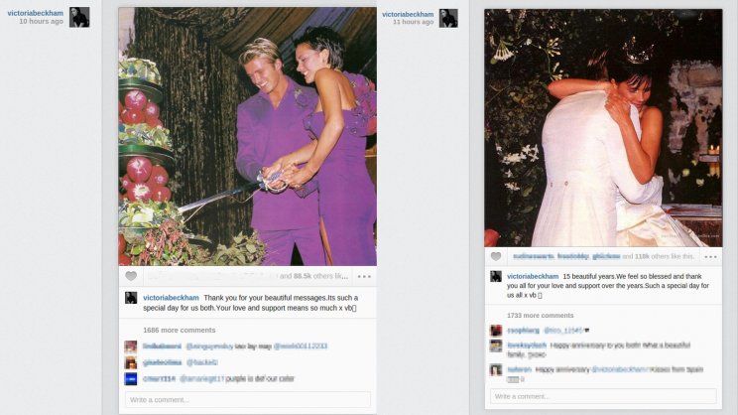This screenshot has height=415, width=738.
Task: Click the caption avatar under the wedding hug photo
Action: 496,277
